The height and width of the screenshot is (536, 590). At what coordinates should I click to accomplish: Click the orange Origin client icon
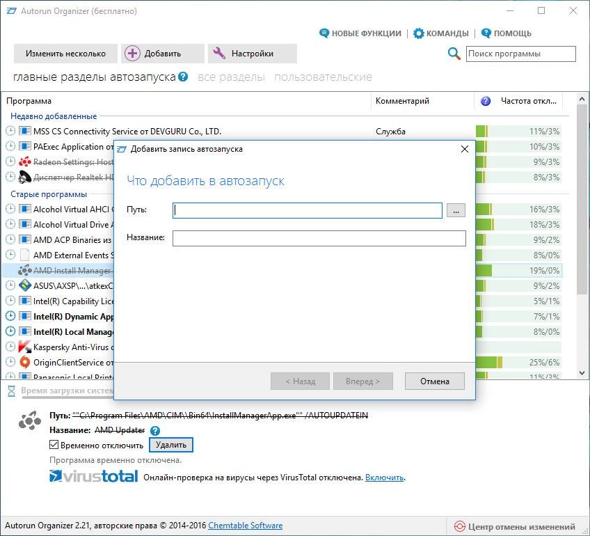pos(25,362)
